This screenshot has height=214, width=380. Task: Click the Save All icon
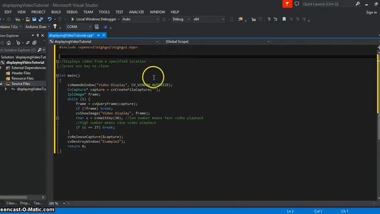pos(41,19)
